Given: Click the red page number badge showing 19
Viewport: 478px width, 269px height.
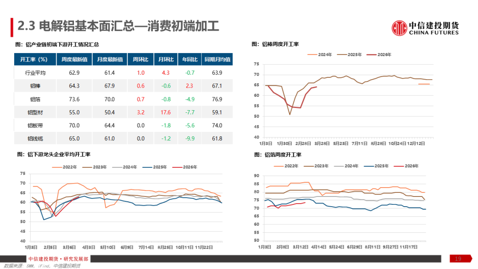Looking at the screenshot, I should [x=457, y=258].
